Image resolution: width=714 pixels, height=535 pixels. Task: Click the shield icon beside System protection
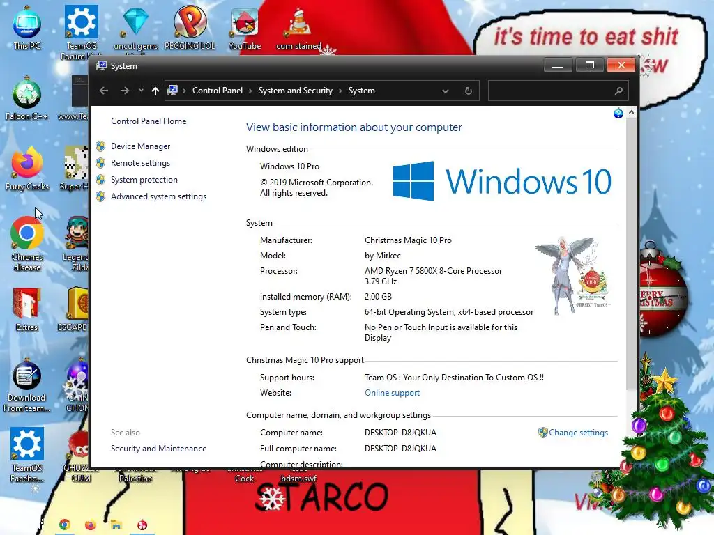[100, 180]
